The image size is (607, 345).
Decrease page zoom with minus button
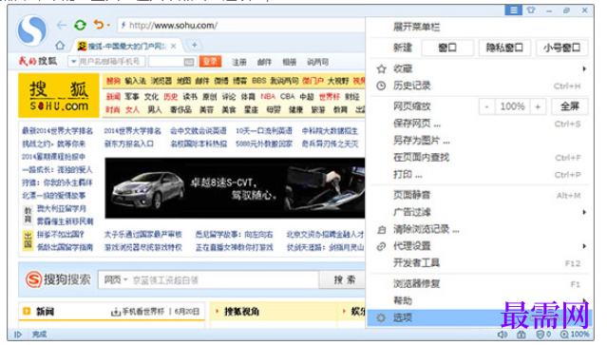tap(487, 106)
